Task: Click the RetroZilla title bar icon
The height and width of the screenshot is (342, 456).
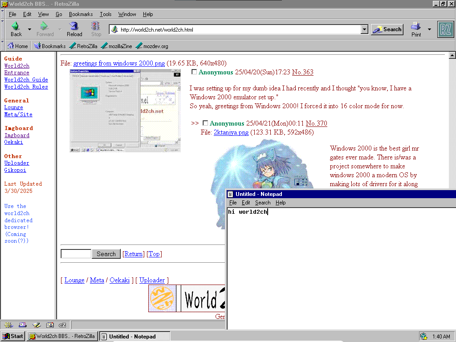Action: coord(4,4)
